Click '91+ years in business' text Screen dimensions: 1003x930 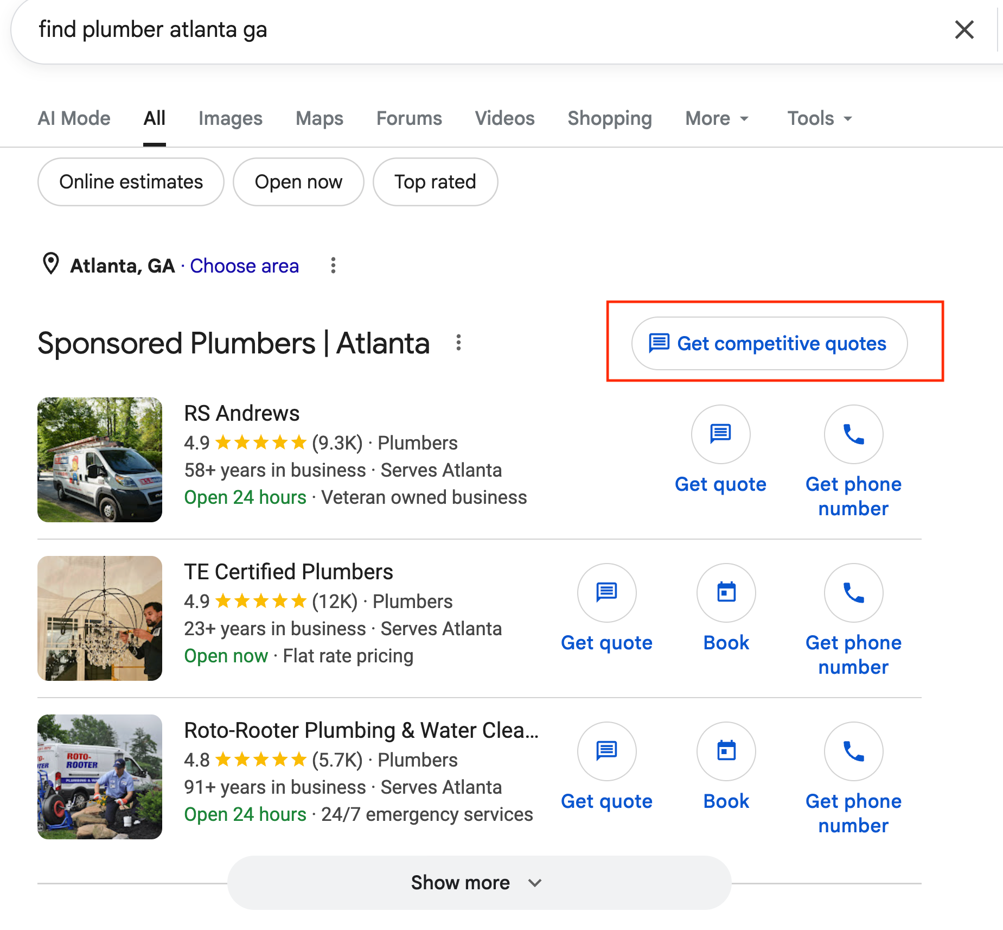(x=275, y=787)
